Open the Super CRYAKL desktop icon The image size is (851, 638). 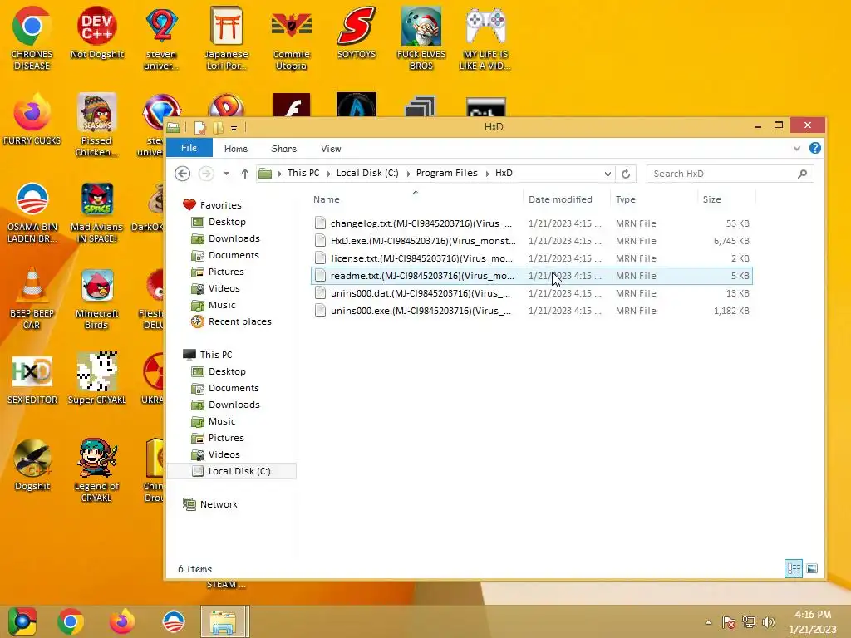[x=96, y=378]
